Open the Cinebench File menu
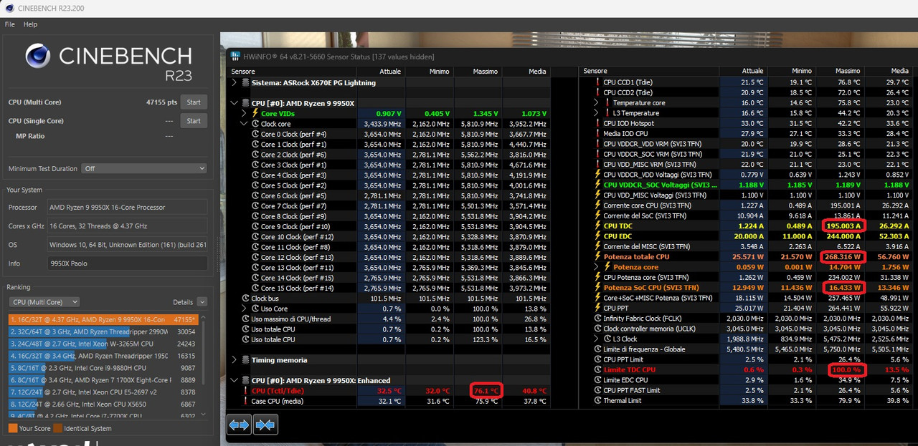The width and height of the screenshot is (918, 446). point(10,24)
